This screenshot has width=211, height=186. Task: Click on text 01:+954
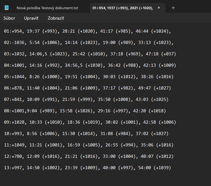pyautogui.click(x=13, y=31)
